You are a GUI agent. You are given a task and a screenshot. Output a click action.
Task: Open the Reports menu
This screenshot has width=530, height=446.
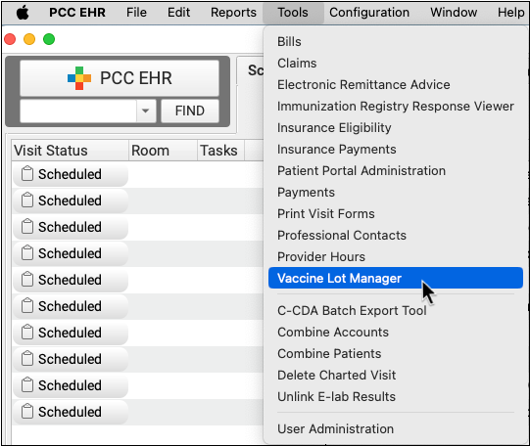point(233,13)
